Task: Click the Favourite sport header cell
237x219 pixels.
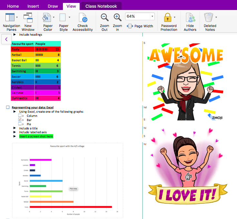Action: coord(23,44)
